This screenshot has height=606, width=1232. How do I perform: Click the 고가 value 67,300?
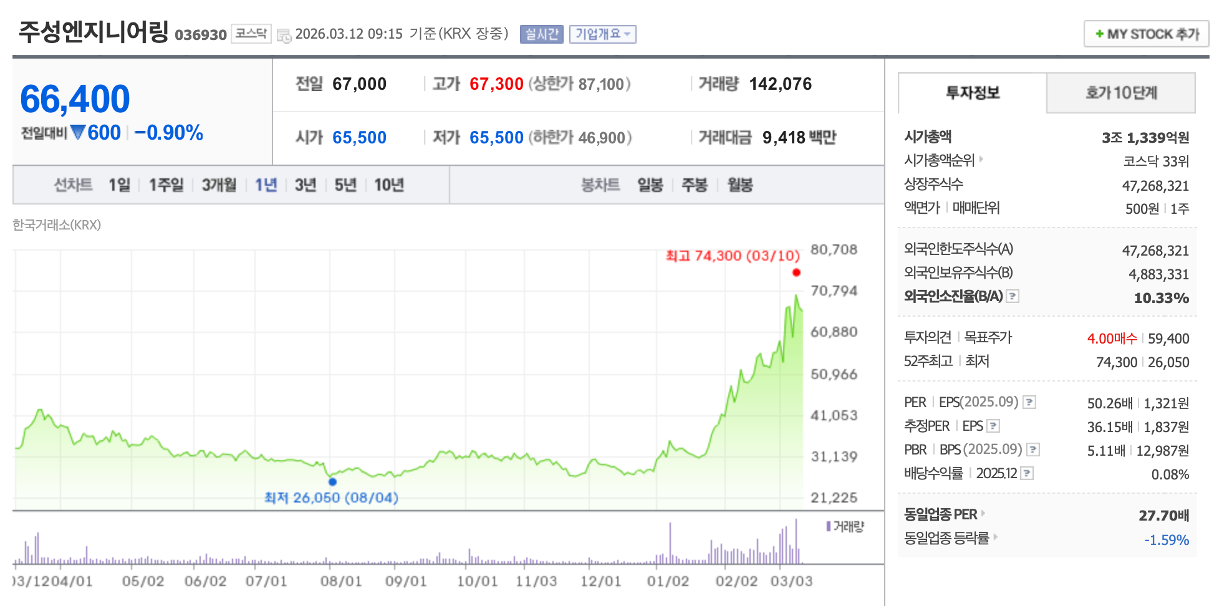[496, 84]
